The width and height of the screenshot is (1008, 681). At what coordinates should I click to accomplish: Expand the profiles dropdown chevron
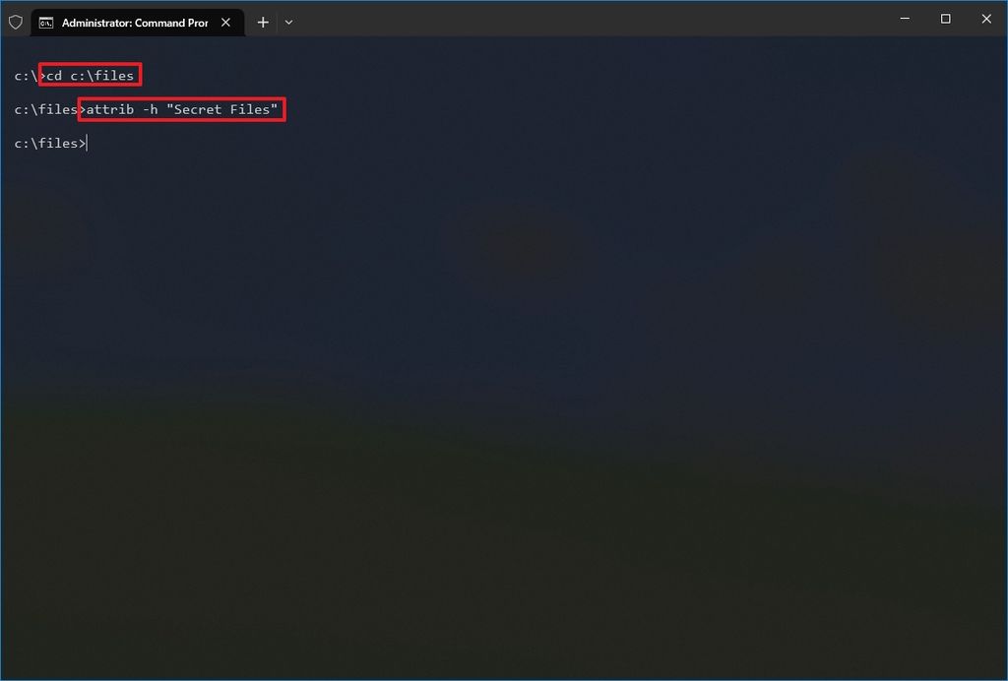[288, 23]
